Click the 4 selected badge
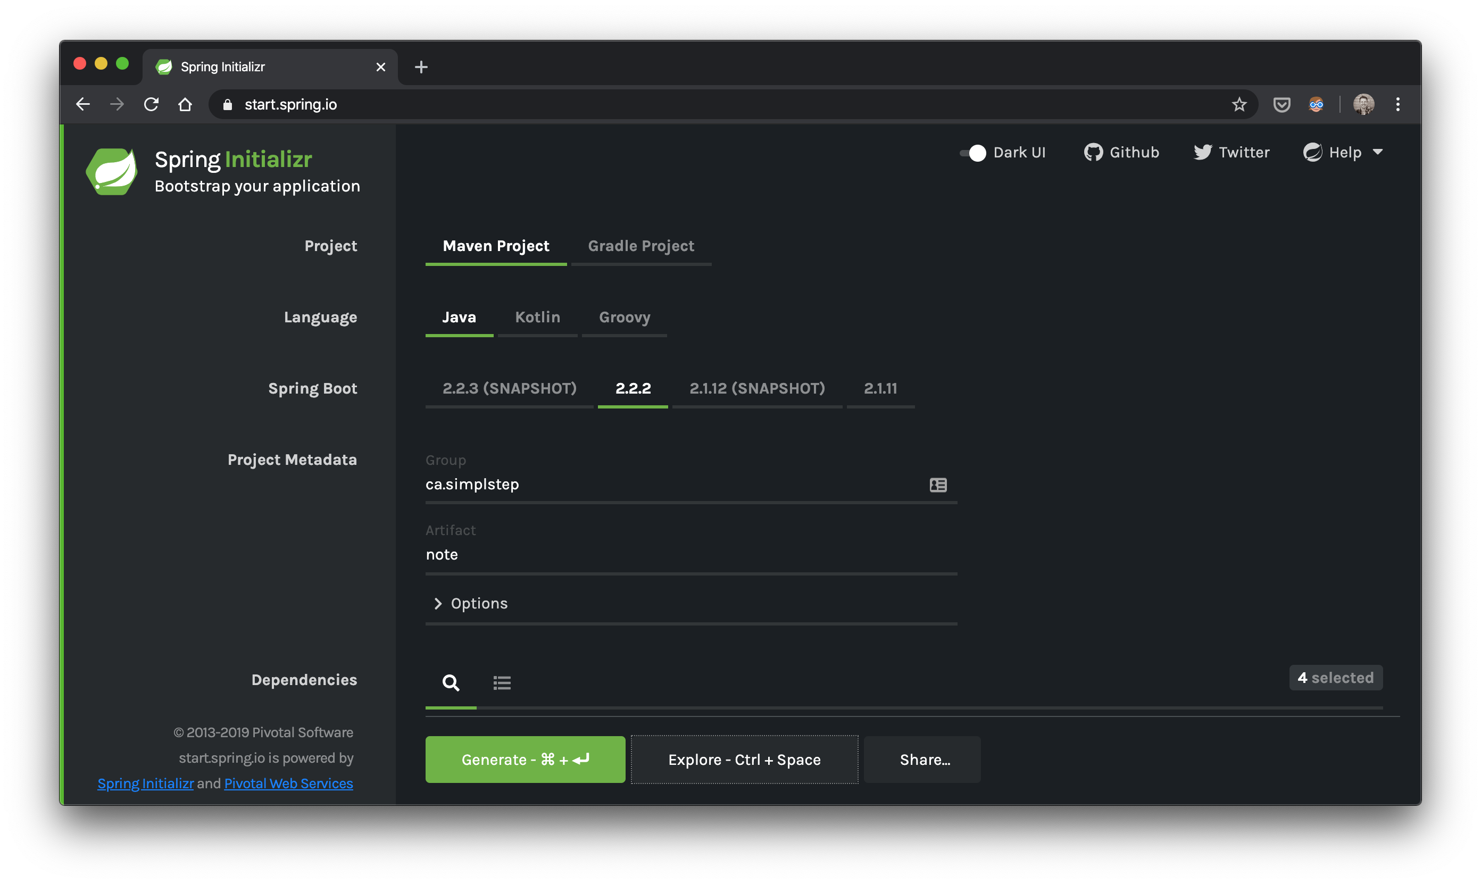The height and width of the screenshot is (884, 1481). coord(1336,678)
